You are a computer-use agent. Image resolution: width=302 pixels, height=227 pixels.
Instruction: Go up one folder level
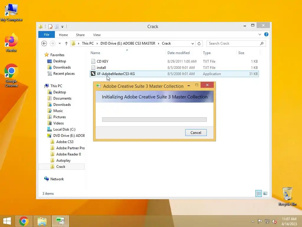click(x=66, y=43)
